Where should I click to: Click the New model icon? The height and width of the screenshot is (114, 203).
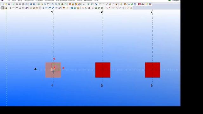click(3, 4)
